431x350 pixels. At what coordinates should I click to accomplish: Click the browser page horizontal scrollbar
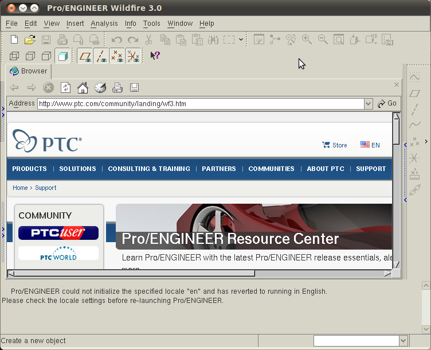(135, 274)
